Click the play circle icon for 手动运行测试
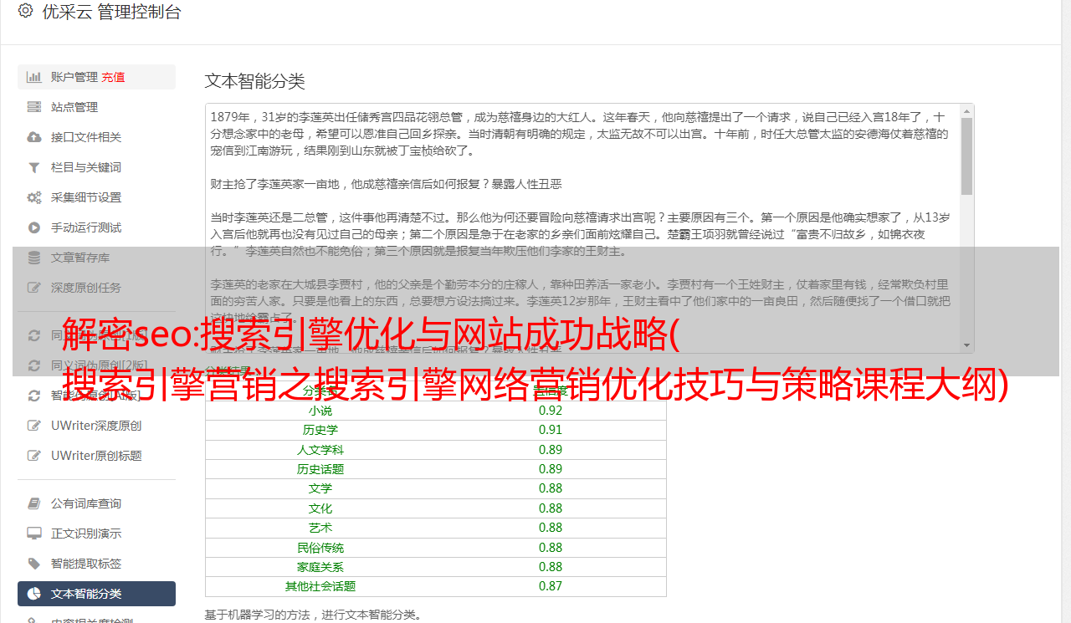This screenshot has height=623, width=1071. click(x=34, y=227)
